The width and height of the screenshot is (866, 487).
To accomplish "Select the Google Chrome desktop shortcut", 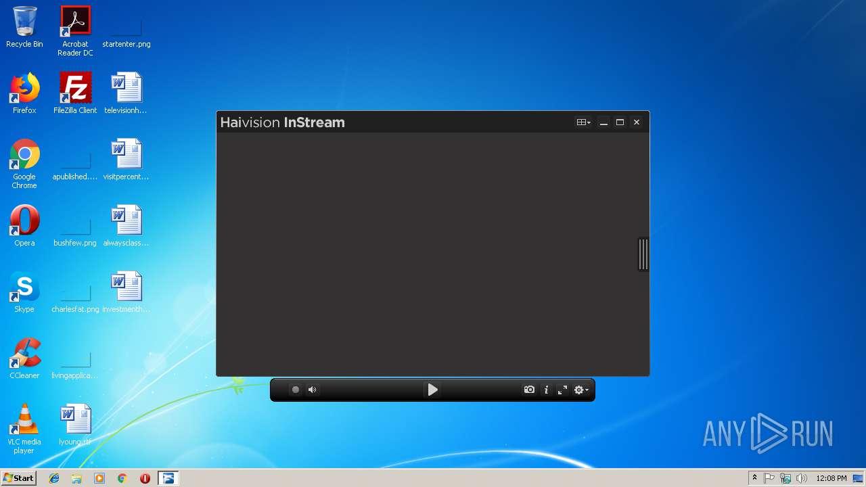I will coord(24,164).
